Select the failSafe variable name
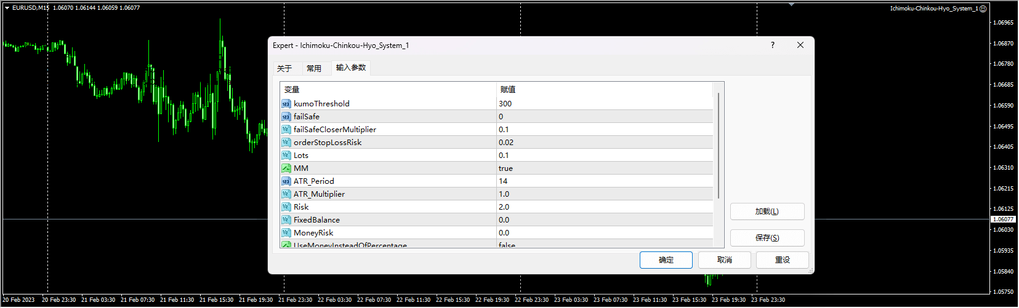The height and width of the screenshot is (308, 1019). [307, 117]
